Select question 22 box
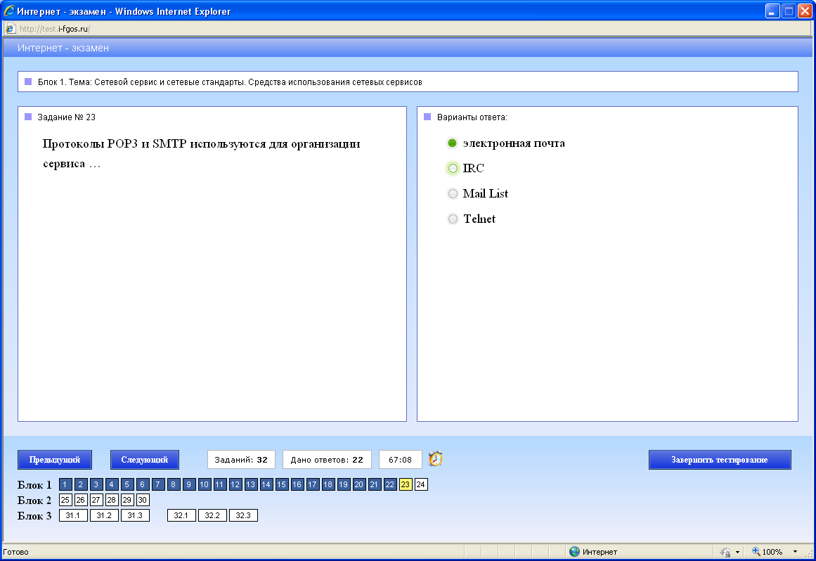This screenshot has width=816, height=561. click(x=390, y=484)
